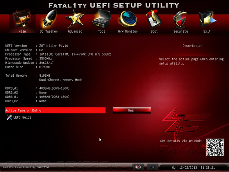Click the UEFI Version label

pyautogui.click(x=16, y=46)
